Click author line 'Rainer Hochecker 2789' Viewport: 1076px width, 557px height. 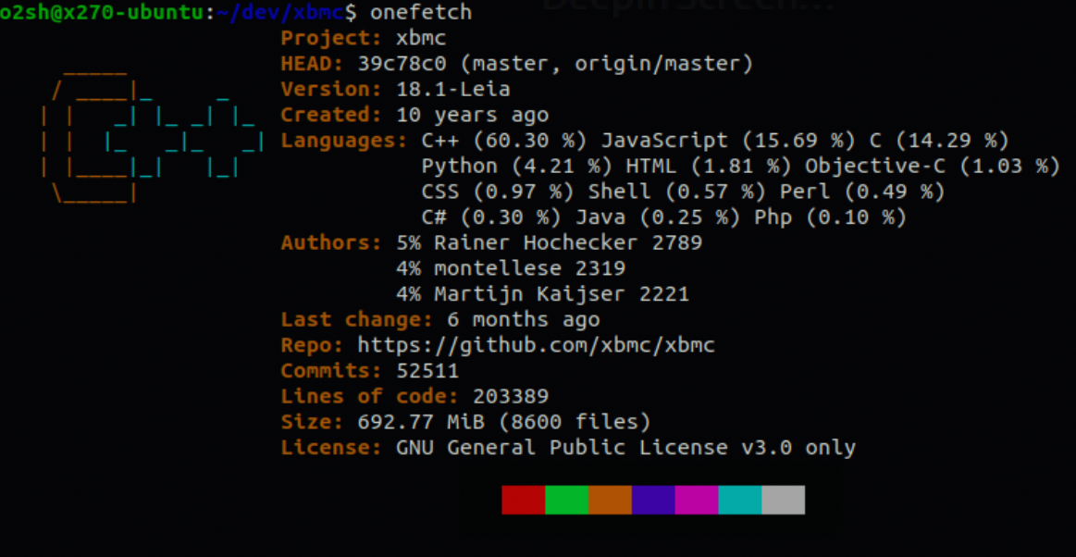coord(568,242)
